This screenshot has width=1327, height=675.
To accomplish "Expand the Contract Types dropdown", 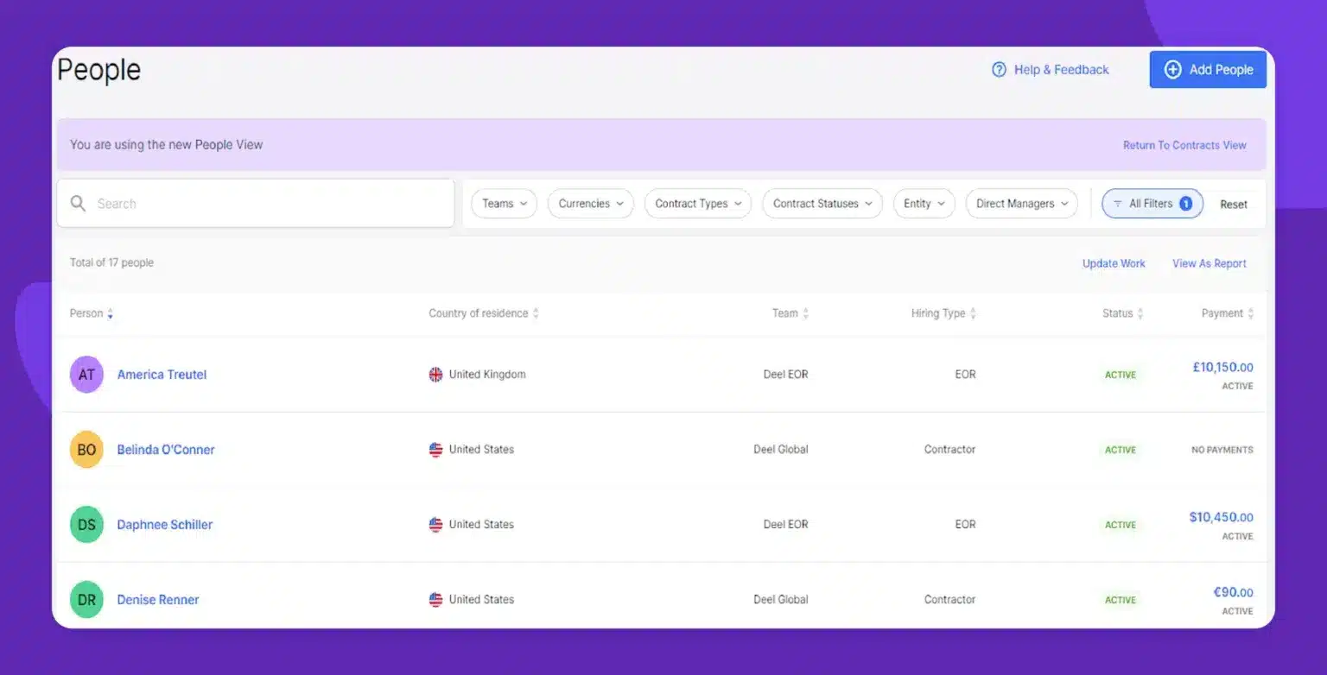I will pyautogui.click(x=697, y=204).
